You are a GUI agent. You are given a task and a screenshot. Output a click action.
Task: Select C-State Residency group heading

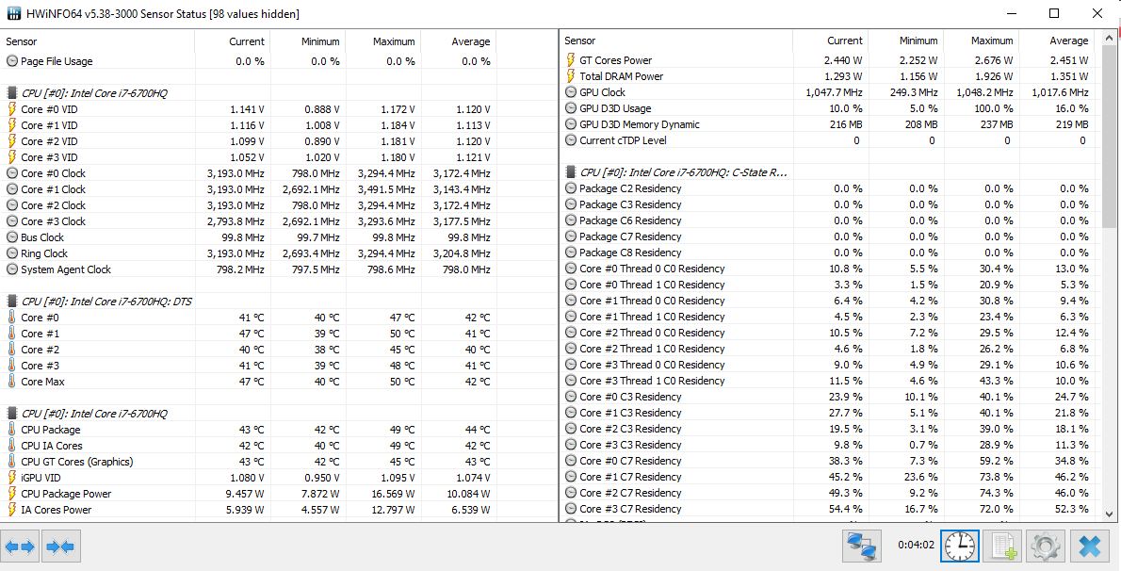tap(684, 172)
